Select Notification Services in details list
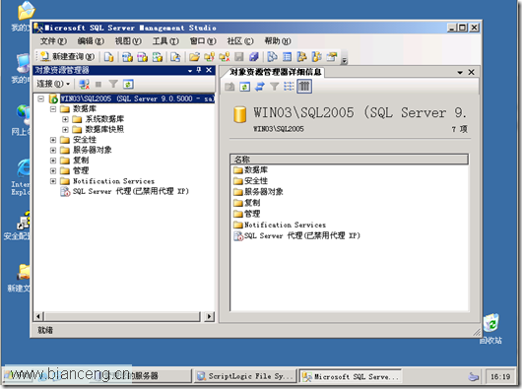 (280, 226)
